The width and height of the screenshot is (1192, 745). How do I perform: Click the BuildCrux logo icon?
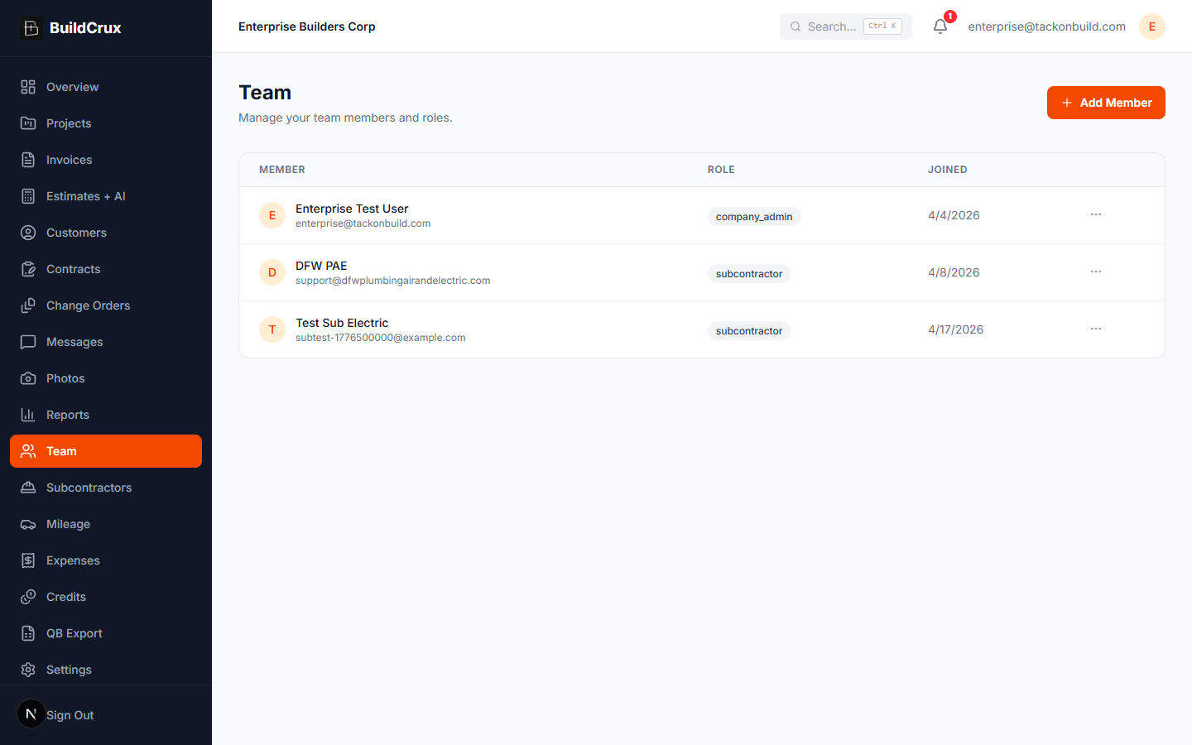[31, 27]
